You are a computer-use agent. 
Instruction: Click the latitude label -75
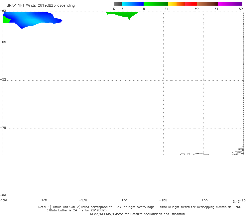click(3, 128)
